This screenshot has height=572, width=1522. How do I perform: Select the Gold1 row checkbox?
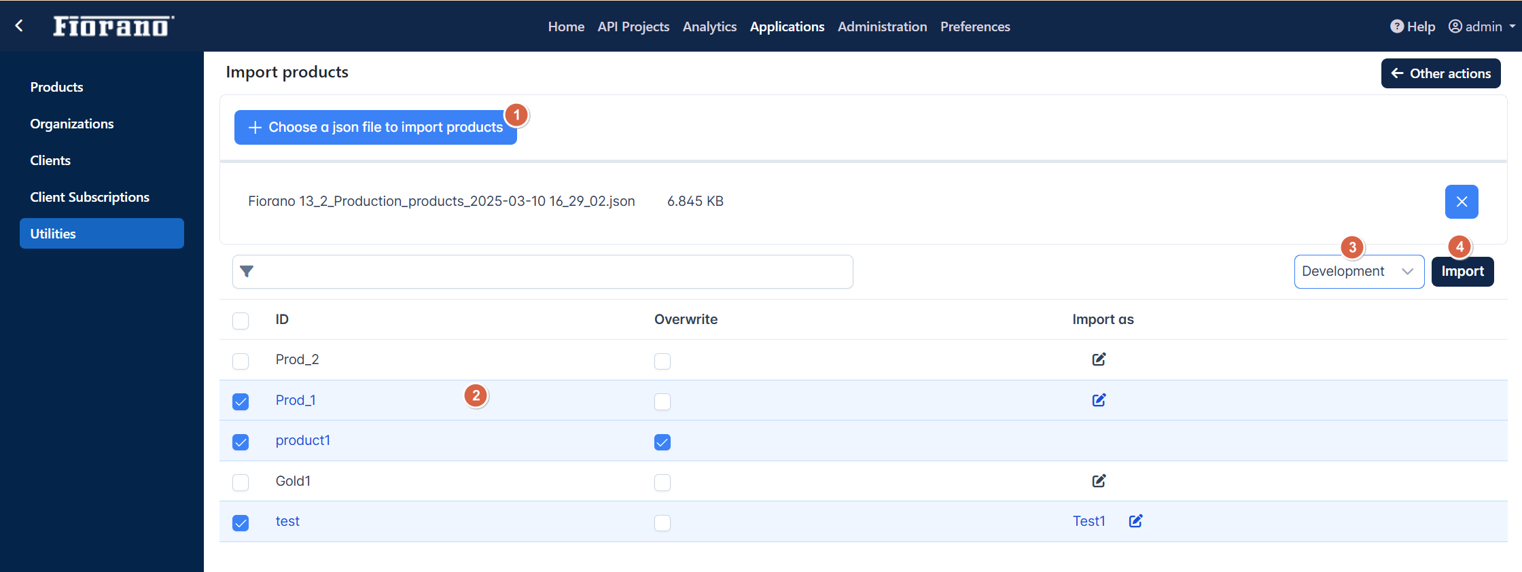click(241, 482)
